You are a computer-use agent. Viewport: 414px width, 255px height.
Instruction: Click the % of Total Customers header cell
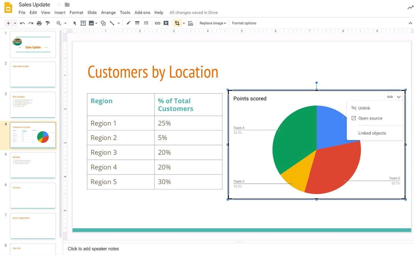(x=188, y=105)
